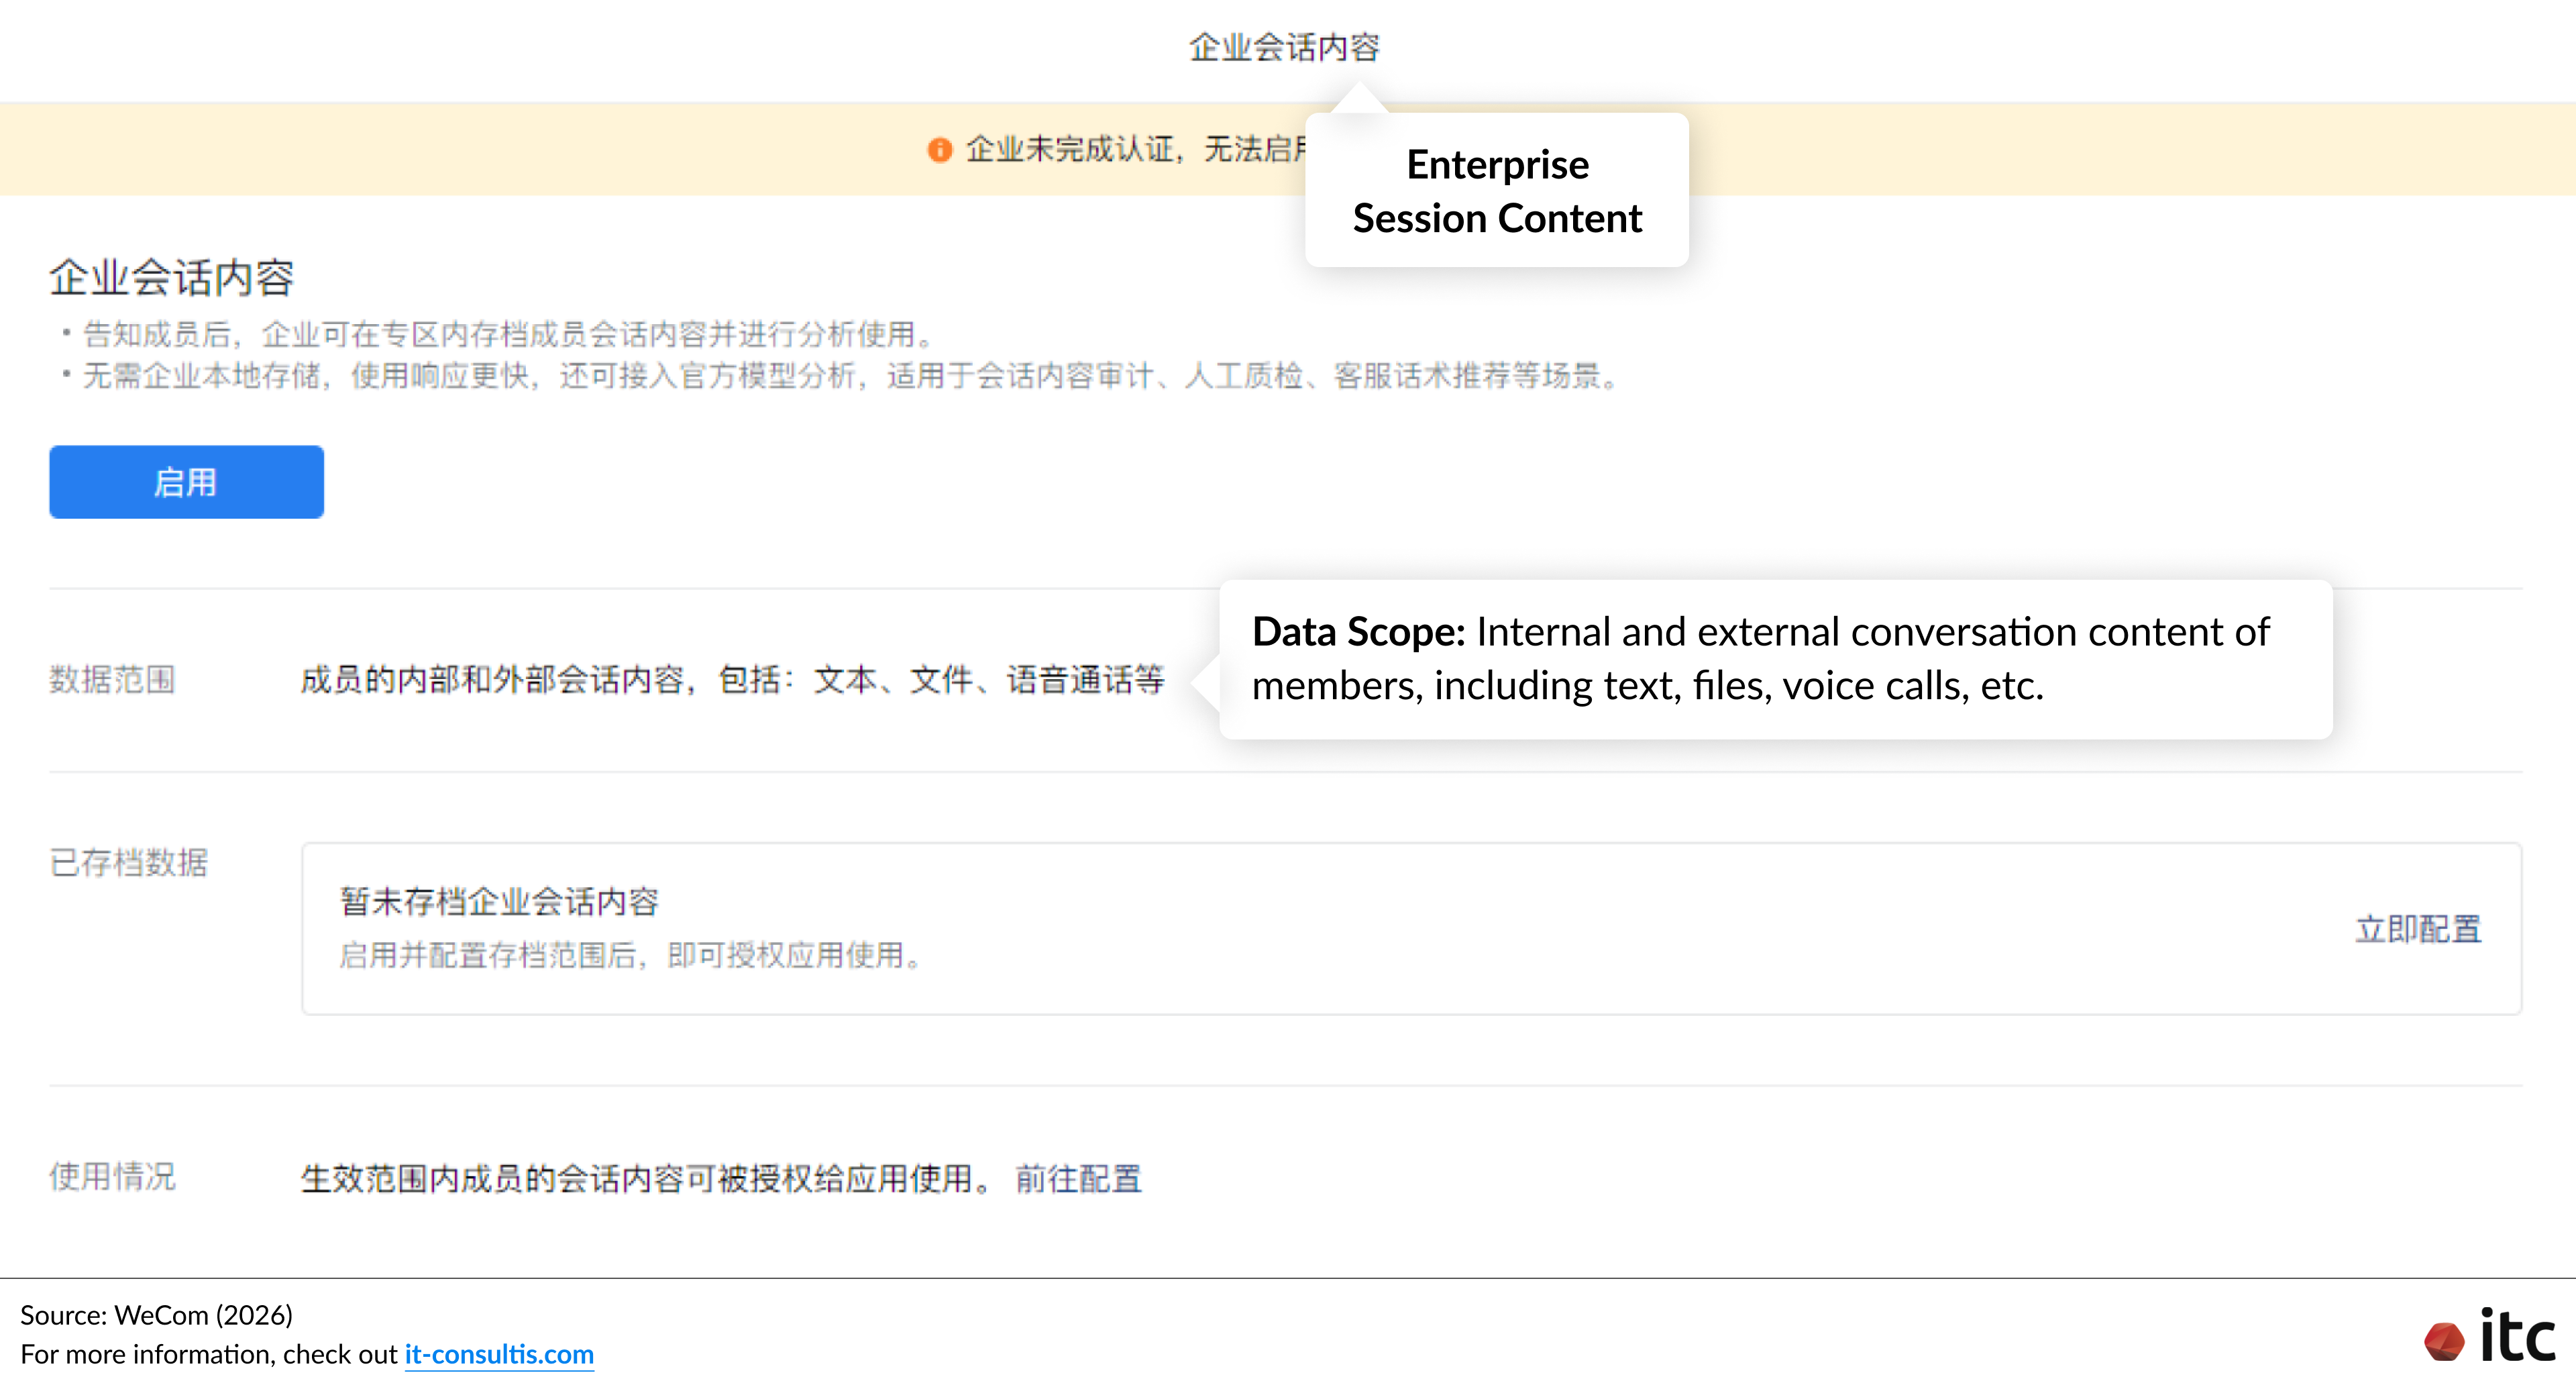This screenshot has width=2576, height=1385.
Task: Click the Source: WeCom (2026) caption
Action: pos(157,1314)
